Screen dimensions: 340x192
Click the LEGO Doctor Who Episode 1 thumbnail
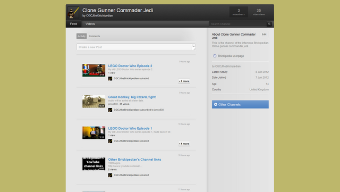93,133
